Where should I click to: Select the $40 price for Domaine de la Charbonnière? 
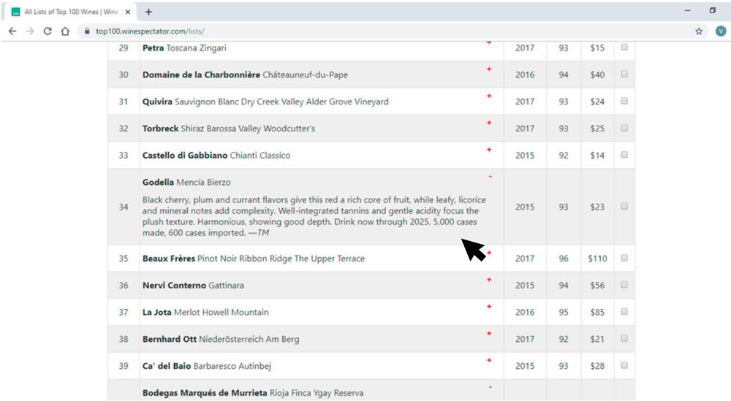597,75
